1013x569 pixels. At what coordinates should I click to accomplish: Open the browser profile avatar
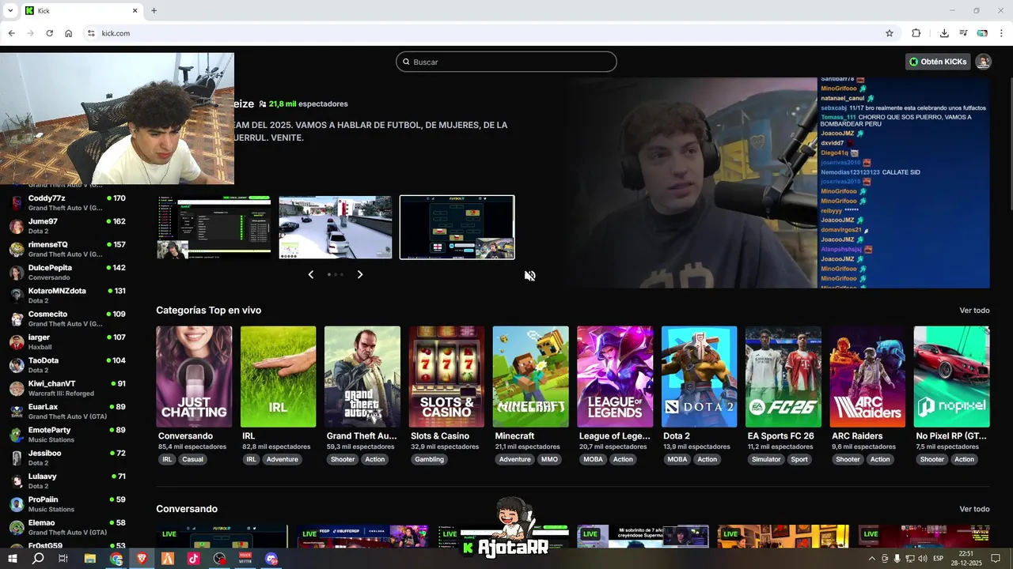click(x=982, y=33)
